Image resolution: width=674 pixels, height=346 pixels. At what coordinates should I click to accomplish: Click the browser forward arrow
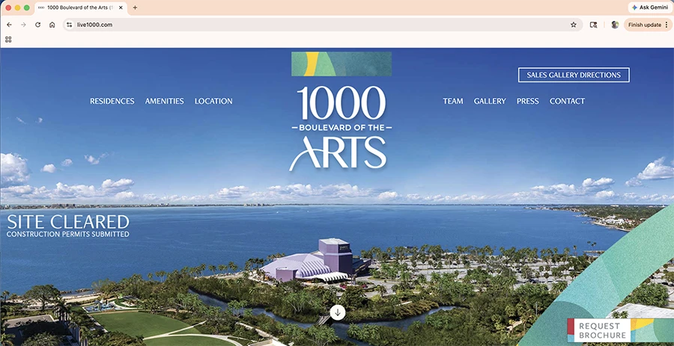(24, 25)
